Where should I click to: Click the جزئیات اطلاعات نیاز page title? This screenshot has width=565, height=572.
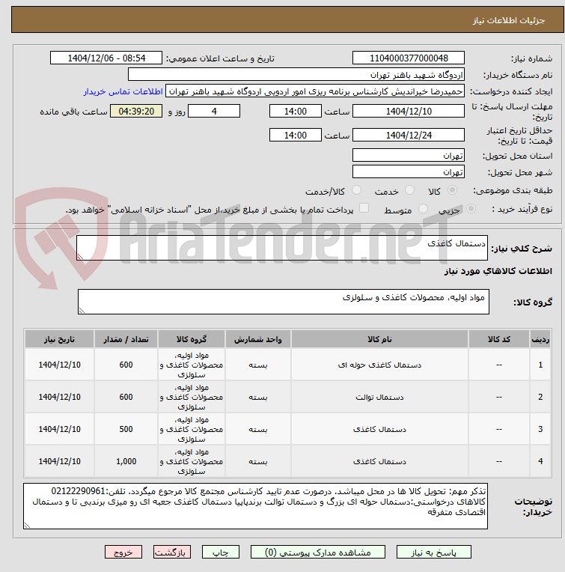(x=509, y=20)
